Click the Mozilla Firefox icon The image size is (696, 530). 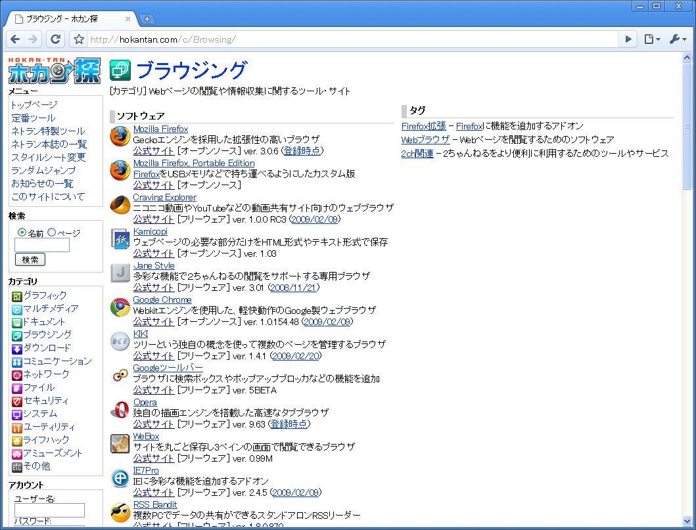pyautogui.click(x=120, y=136)
